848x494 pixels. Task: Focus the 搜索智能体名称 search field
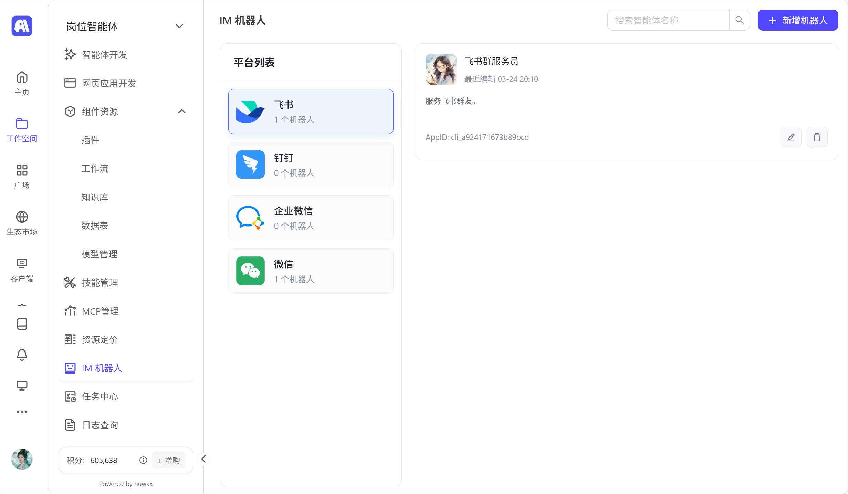[x=668, y=20]
